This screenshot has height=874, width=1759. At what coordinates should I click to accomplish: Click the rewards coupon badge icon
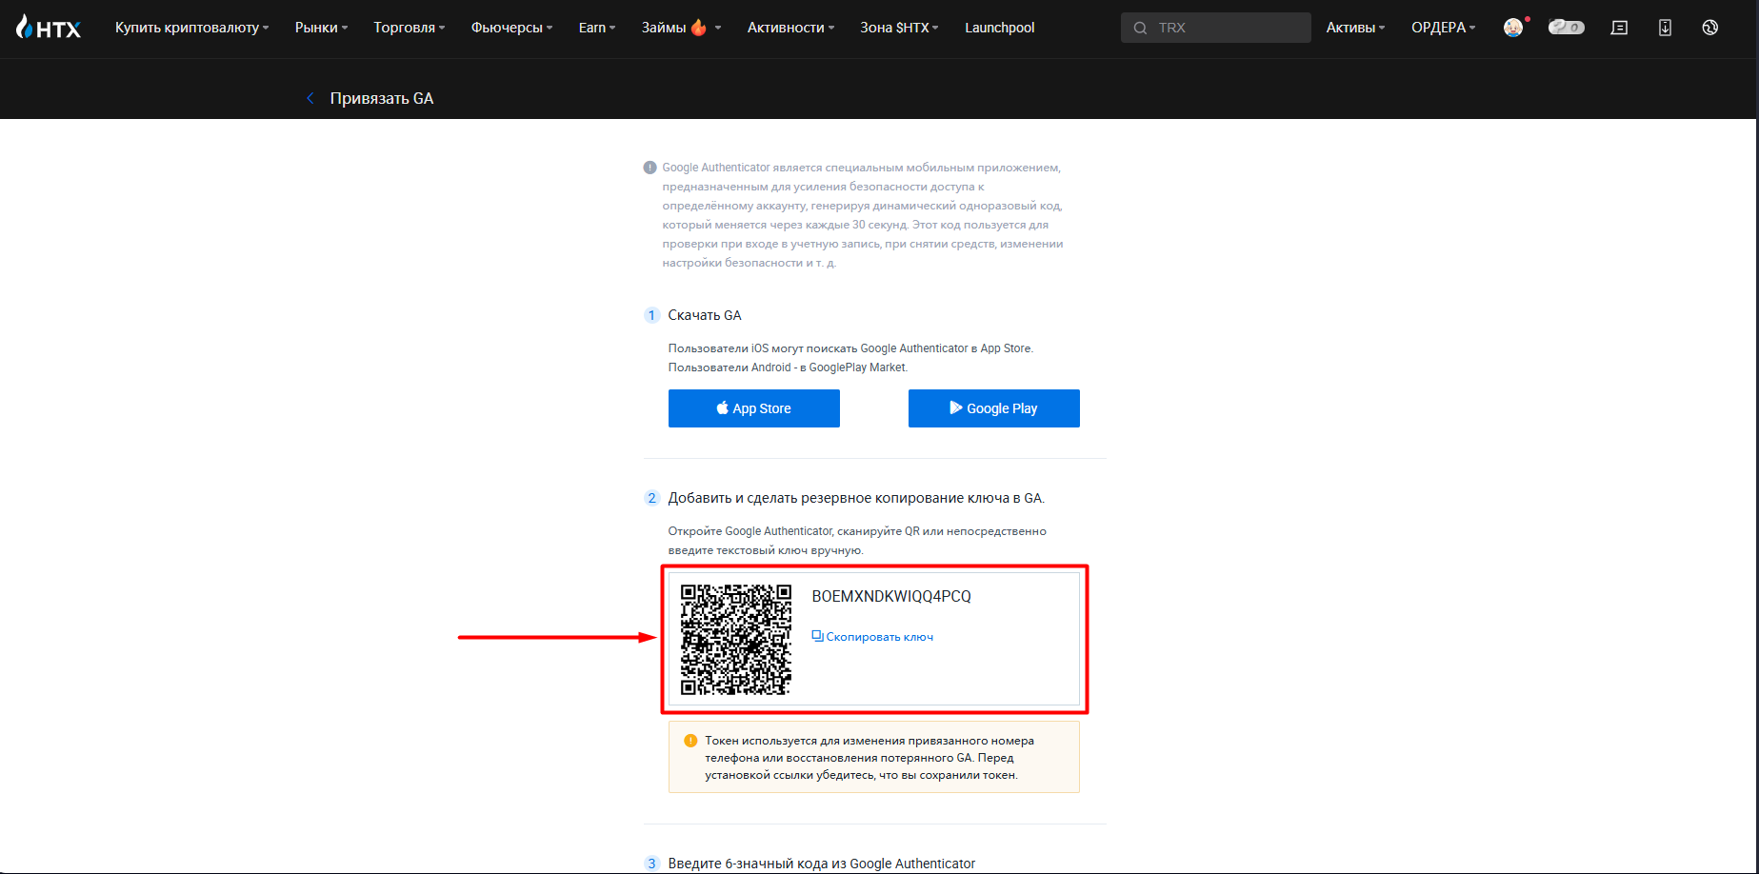click(1566, 28)
